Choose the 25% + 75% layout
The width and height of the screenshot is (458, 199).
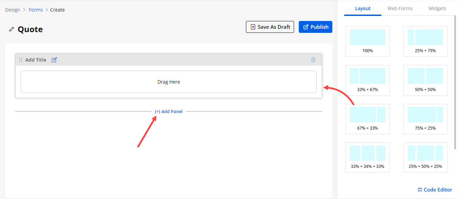pyautogui.click(x=425, y=41)
